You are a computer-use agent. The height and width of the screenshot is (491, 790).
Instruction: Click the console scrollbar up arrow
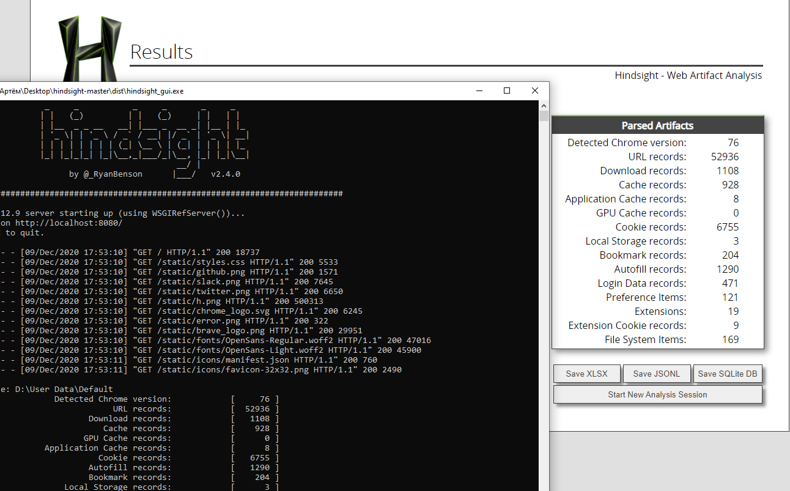[x=544, y=106]
